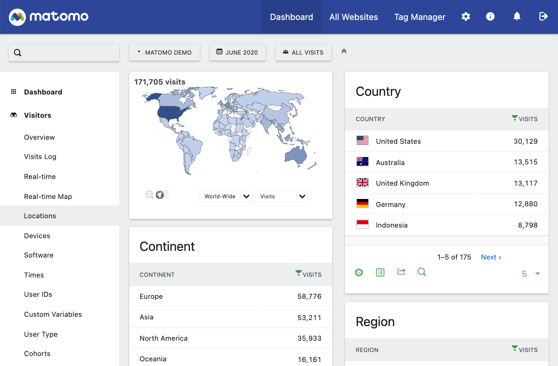Click the world globe map icon
The width and height of the screenshot is (558, 366).
160,195
